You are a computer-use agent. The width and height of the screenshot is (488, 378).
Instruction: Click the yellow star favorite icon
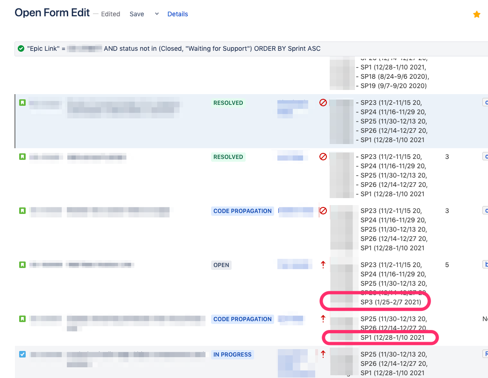tap(476, 14)
